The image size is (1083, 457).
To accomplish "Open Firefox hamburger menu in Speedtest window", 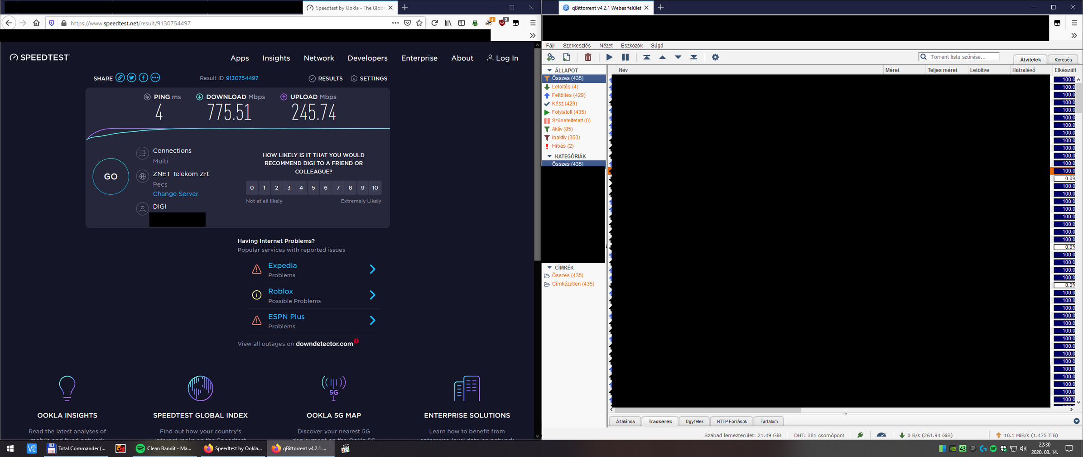I will 533,23.
